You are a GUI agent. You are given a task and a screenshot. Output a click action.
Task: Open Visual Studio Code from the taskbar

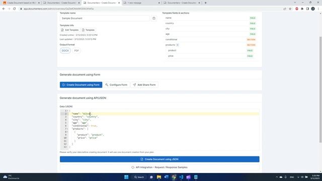[181, 177]
